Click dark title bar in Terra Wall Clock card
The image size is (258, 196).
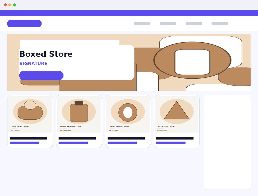coord(175,138)
